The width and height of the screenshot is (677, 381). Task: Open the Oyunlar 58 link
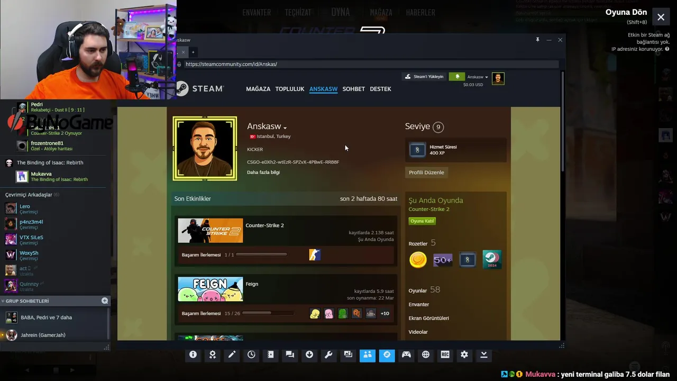click(424, 290)
